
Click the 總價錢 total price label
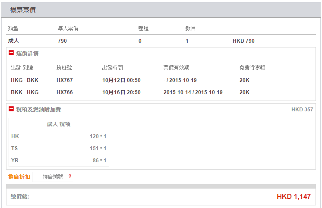(x=20, y=197)
